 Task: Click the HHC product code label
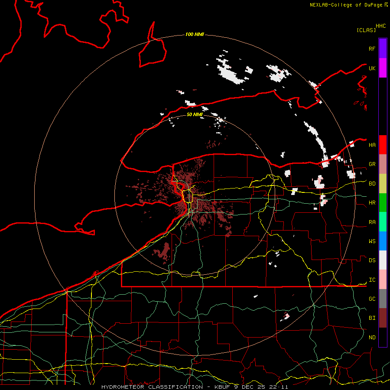[x=381, y=26]
